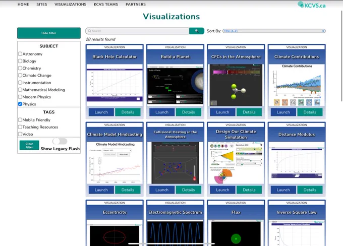Launch CFCs in the Atmosphere
This screenshot has height=246, width=343.
(222, 112)
